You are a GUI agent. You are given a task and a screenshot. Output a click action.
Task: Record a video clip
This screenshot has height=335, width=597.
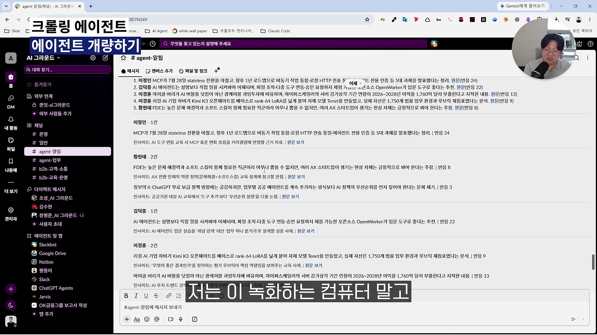171,319
